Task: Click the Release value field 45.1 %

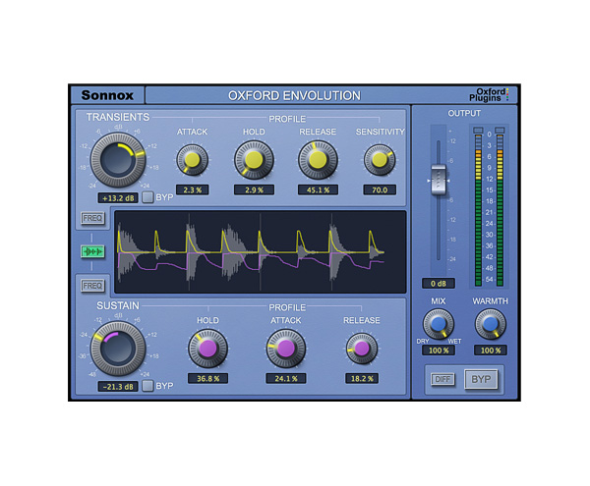Action: [x=318, y=189]
